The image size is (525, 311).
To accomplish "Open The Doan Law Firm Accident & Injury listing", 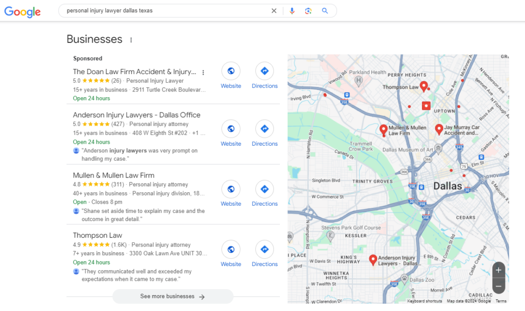I will [134, 72].
